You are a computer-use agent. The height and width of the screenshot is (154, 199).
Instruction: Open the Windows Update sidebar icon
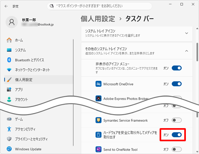point(9,149)
